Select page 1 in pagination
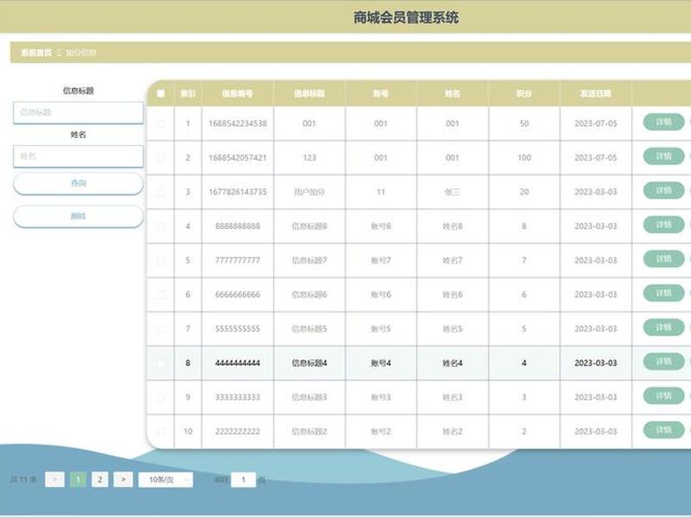691x518 pixels. pos(78,480)
